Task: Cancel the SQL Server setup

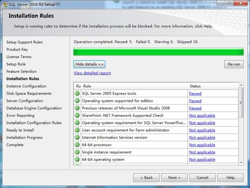Action: click(x=202, y=178)
